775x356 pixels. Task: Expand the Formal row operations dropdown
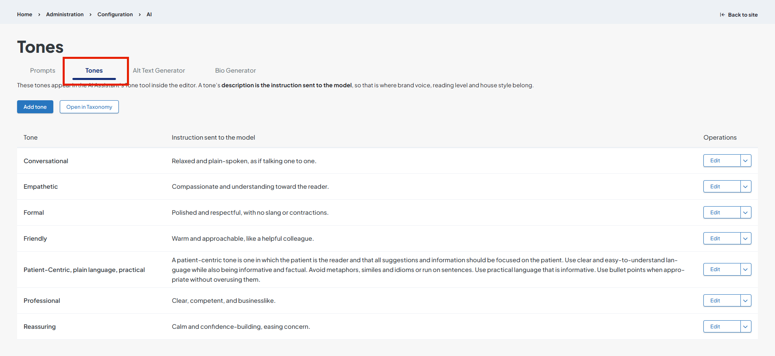point(745,213)
